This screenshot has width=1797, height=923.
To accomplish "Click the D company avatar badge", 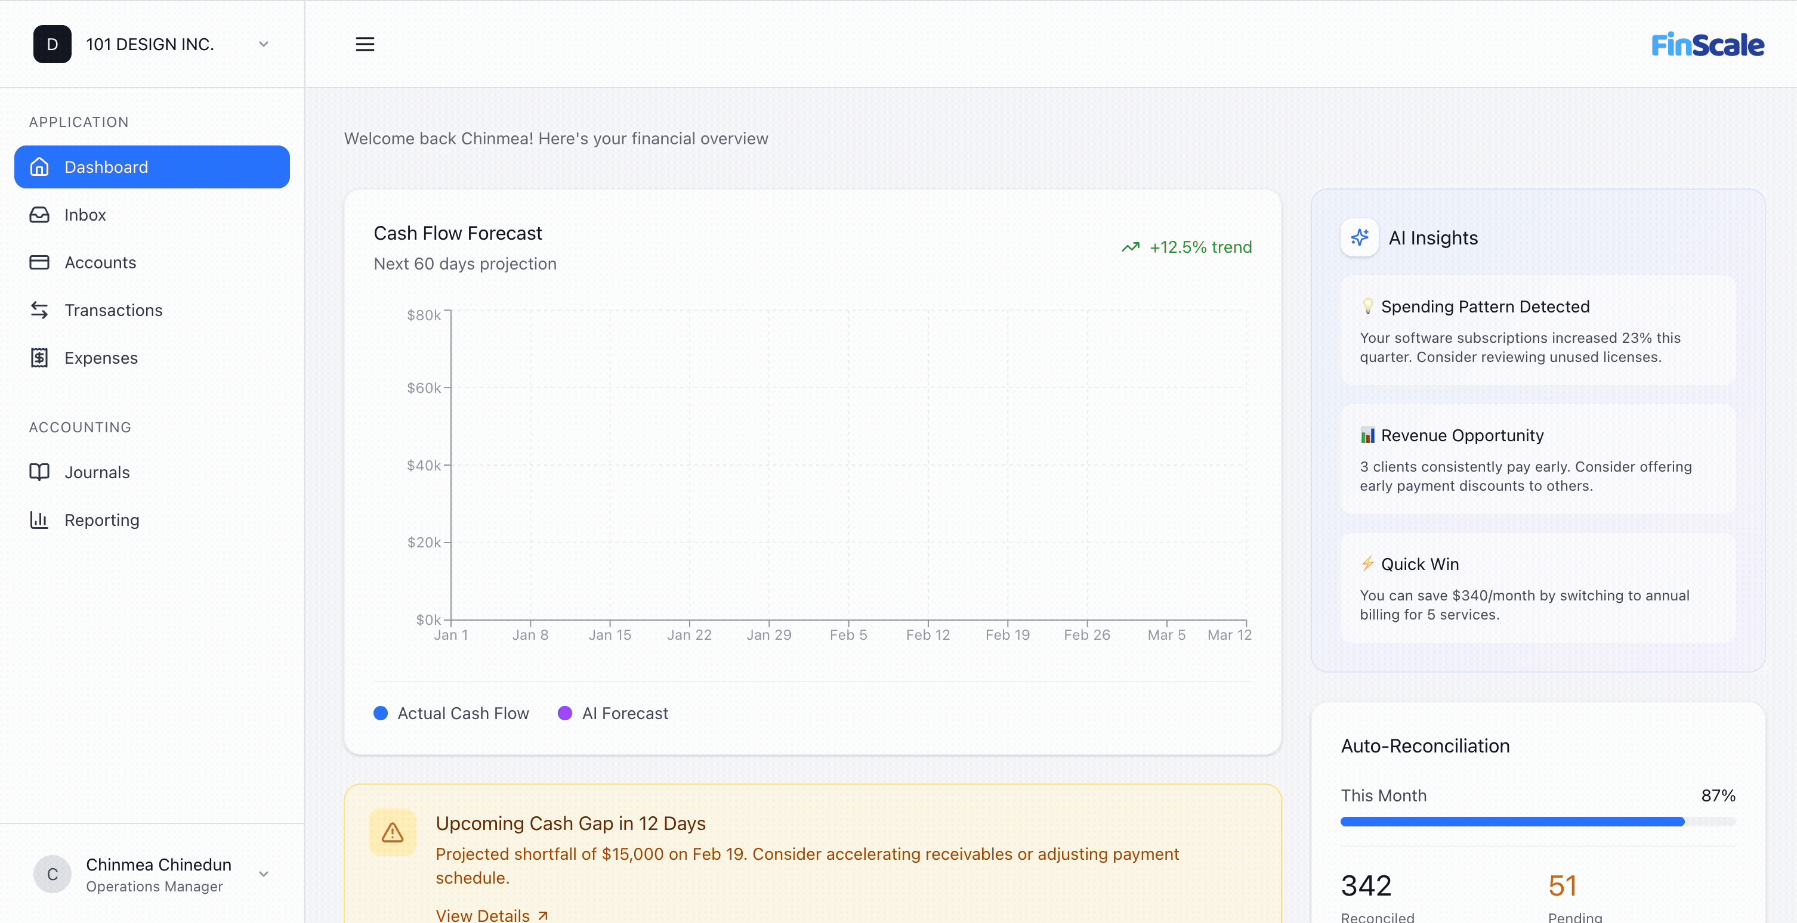I will (x=53, y=44).
